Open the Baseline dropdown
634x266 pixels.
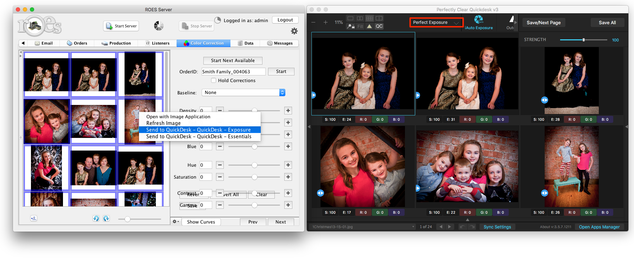243,93
